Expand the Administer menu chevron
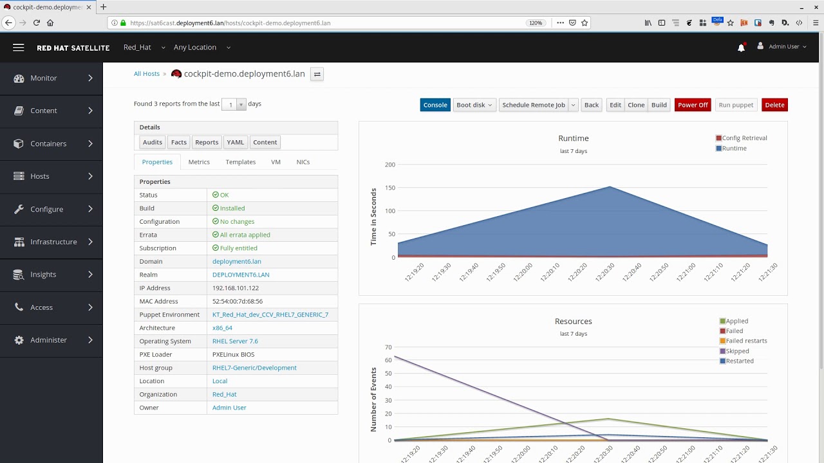The height and width of the screenshot is (463, 824). click(90, 340)
